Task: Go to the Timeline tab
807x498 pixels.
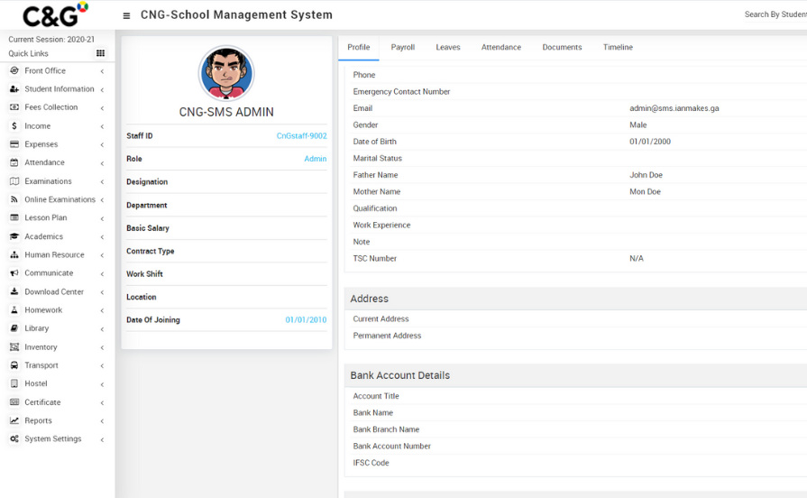Action: [x=618, y=47]
